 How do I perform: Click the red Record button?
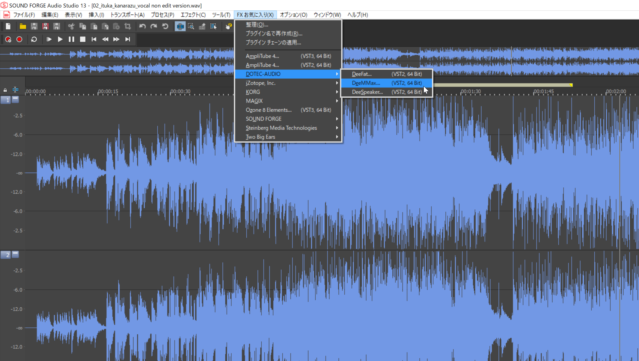[19, 39]
